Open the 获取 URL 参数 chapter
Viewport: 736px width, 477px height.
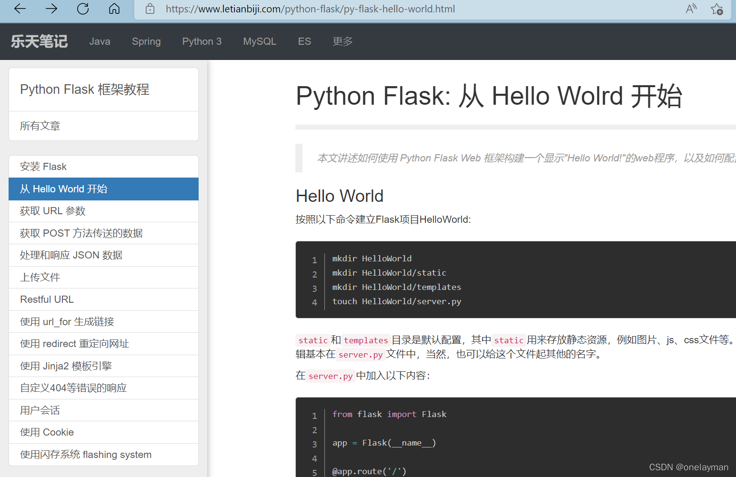[103, 211]
